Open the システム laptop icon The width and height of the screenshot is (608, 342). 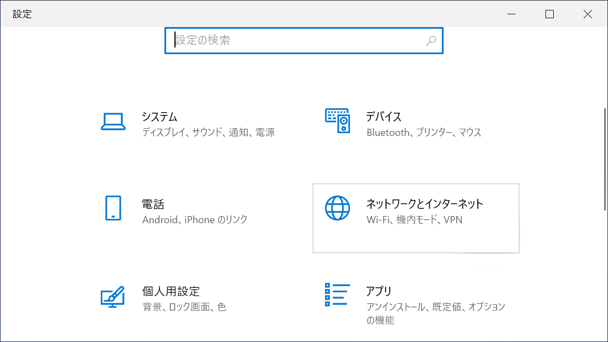[x=113, y=122]
